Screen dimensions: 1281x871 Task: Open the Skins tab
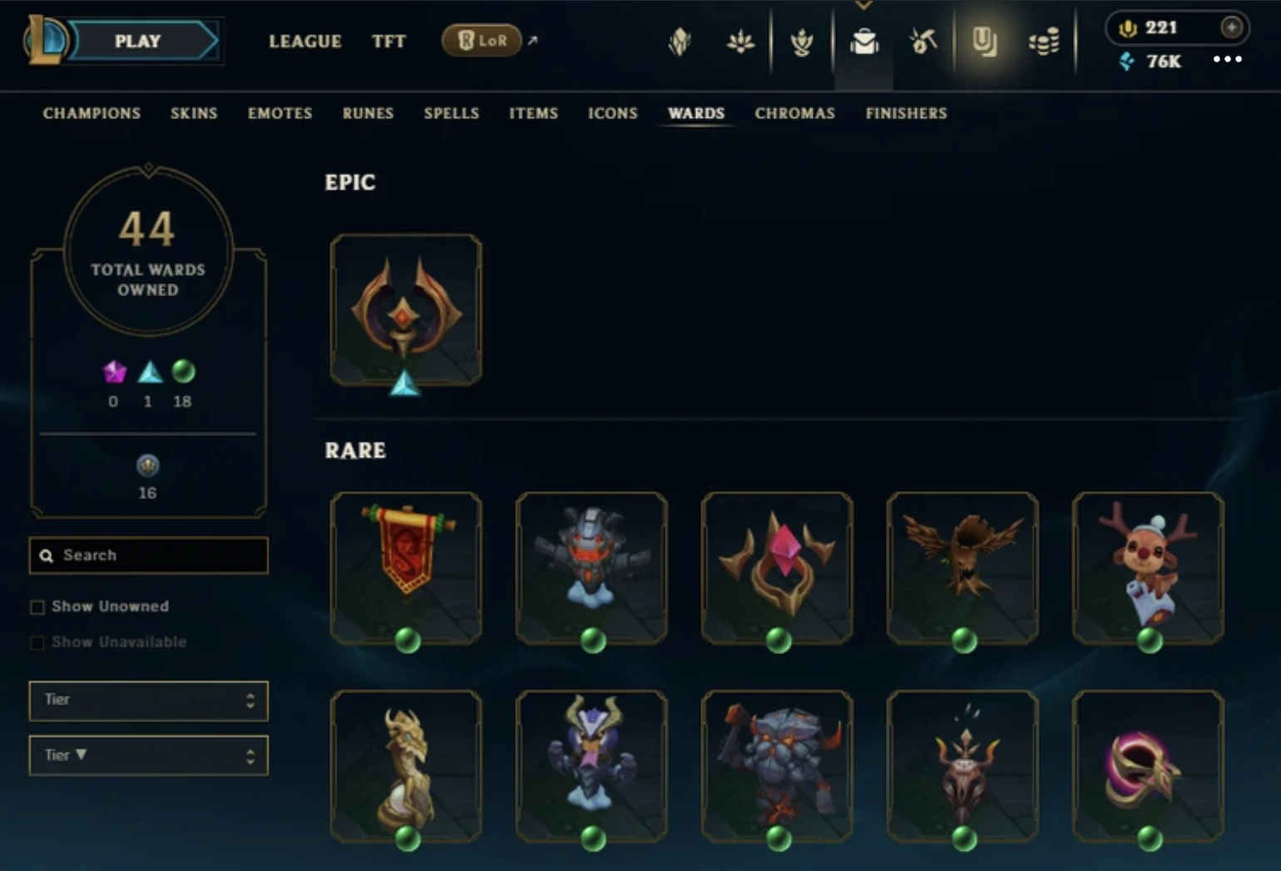pos(194,113)
